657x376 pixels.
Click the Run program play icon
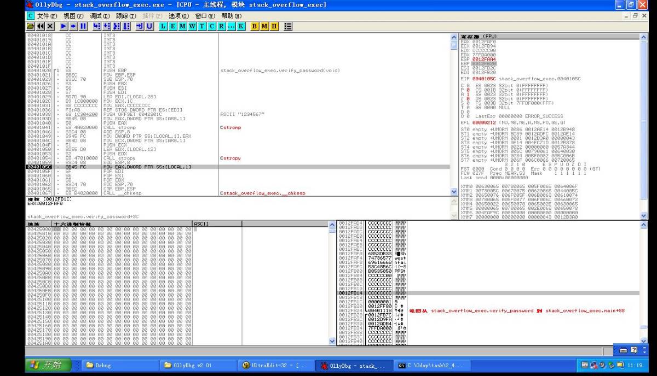(x=64, y=26)
